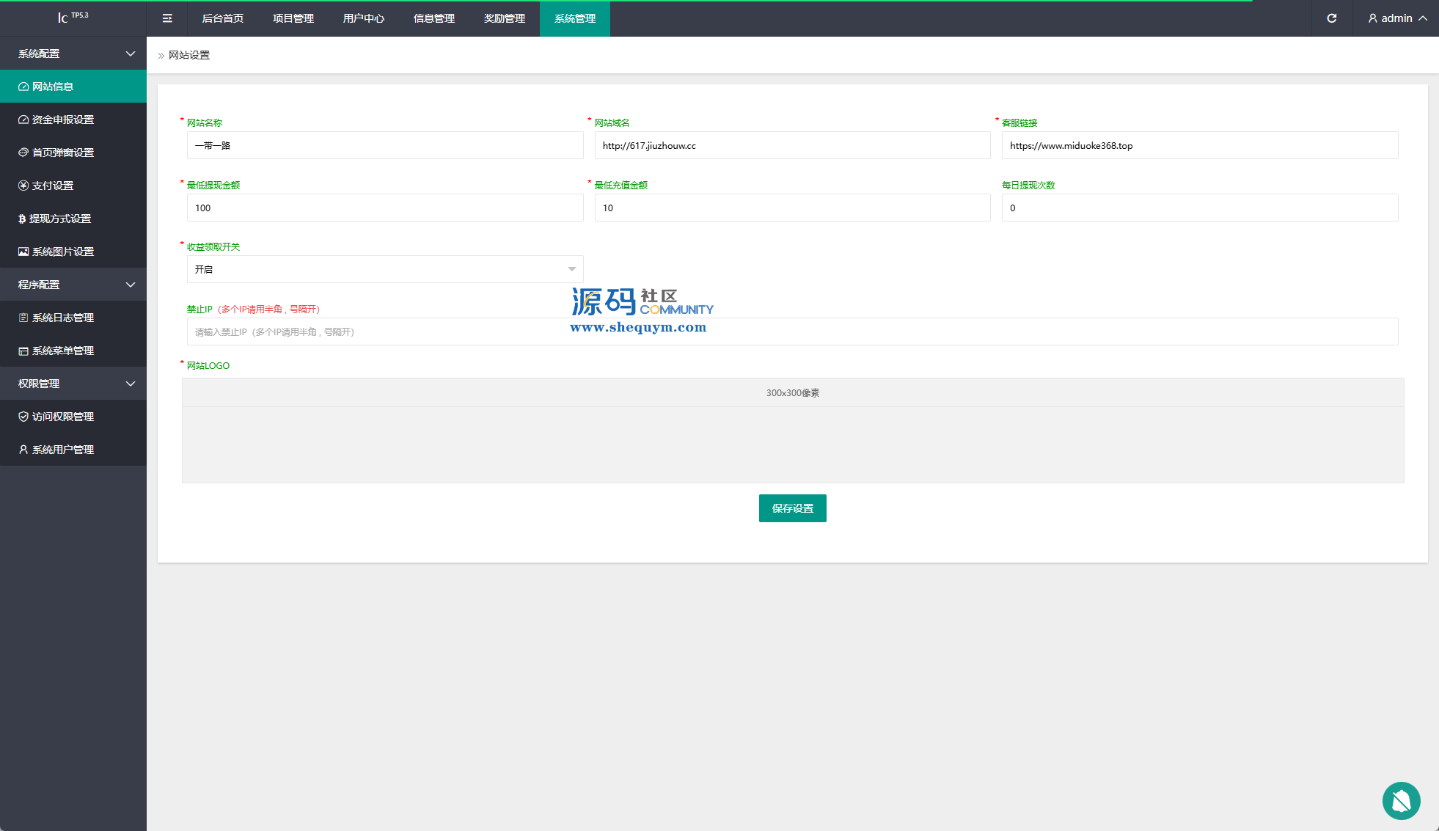
Task: Open 系统图片设置 in the sidebar
Action: click(63, 252)
